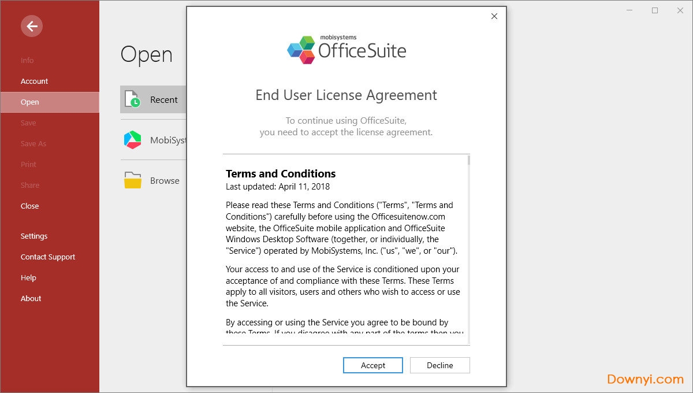Decline the license agreement

coord(439,365)
